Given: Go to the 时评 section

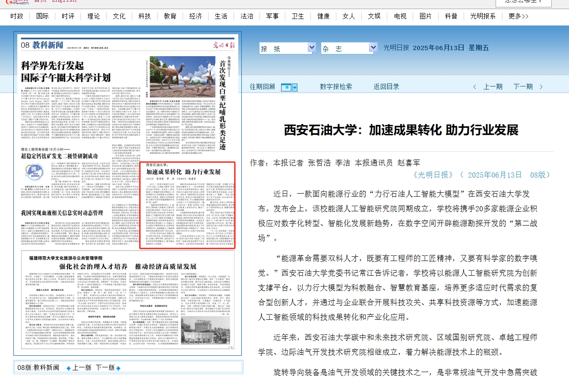Looking at the screenshot, I should pyautogui.click(x=68, y=16).
